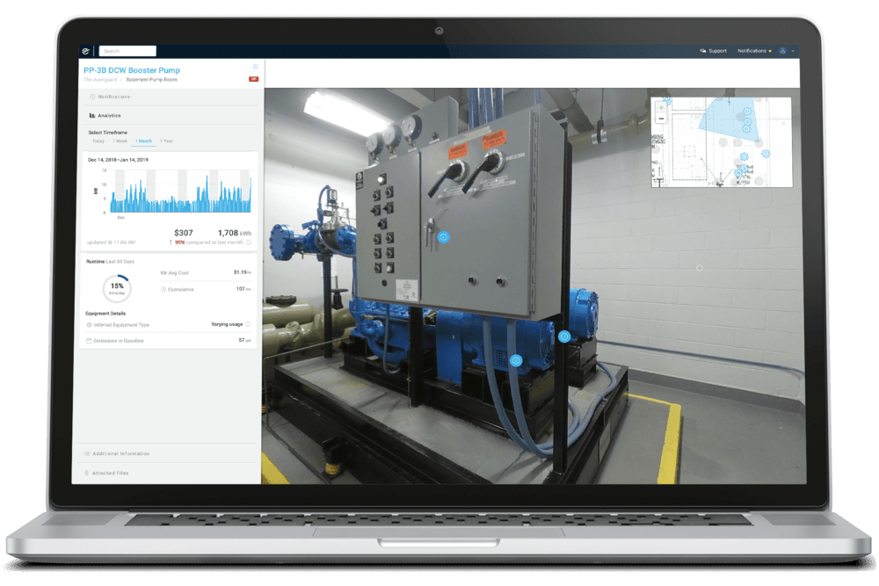Open the clock icon next to Cumulative hours
879x586 pixels.
(x=163, y=289)
